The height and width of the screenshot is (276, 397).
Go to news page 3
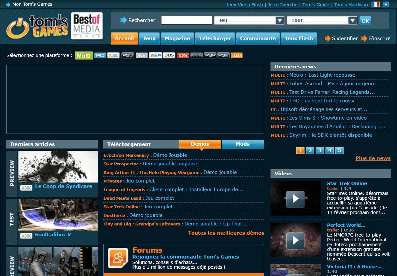320,150
